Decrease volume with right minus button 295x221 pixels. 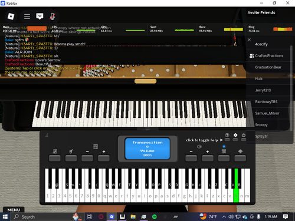191,158
